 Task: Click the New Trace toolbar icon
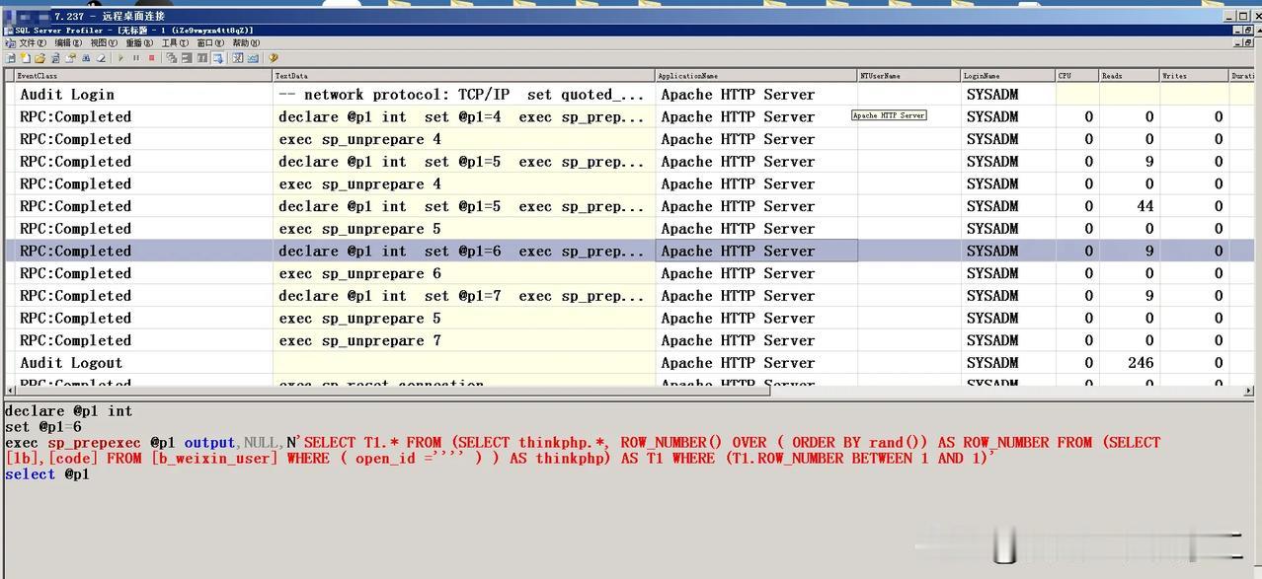[10, 58]
